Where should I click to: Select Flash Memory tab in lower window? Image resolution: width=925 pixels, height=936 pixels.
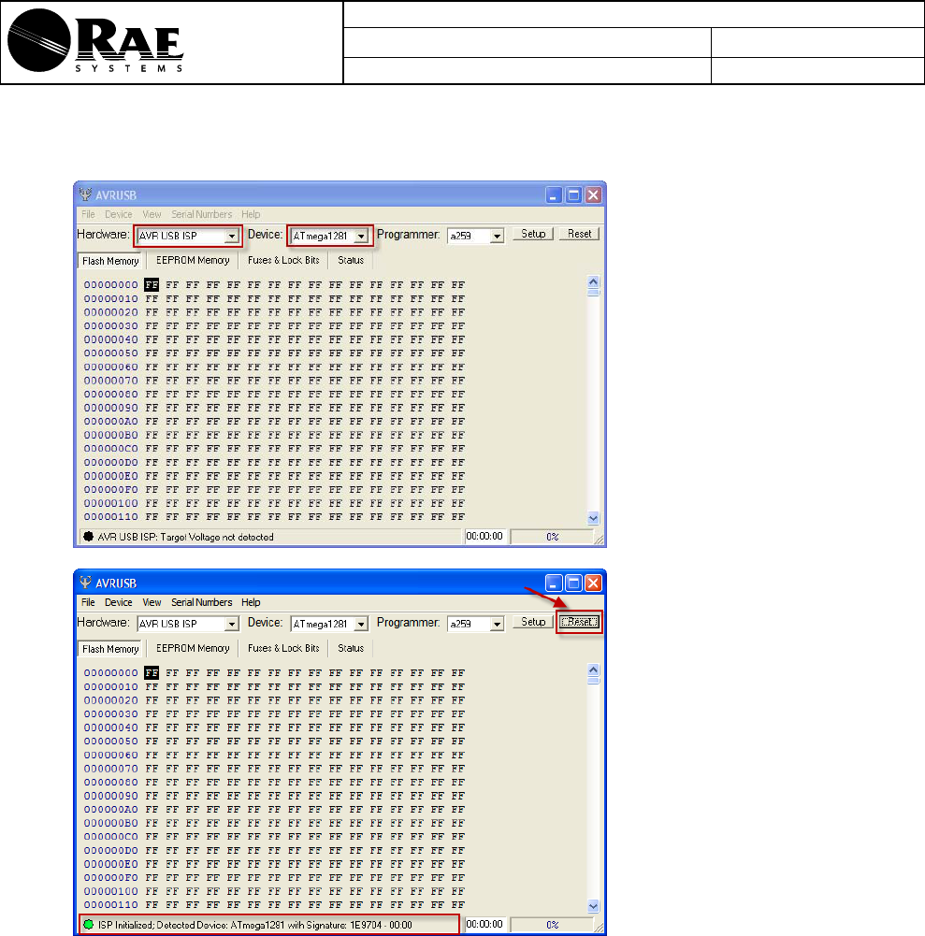[110, 649]
